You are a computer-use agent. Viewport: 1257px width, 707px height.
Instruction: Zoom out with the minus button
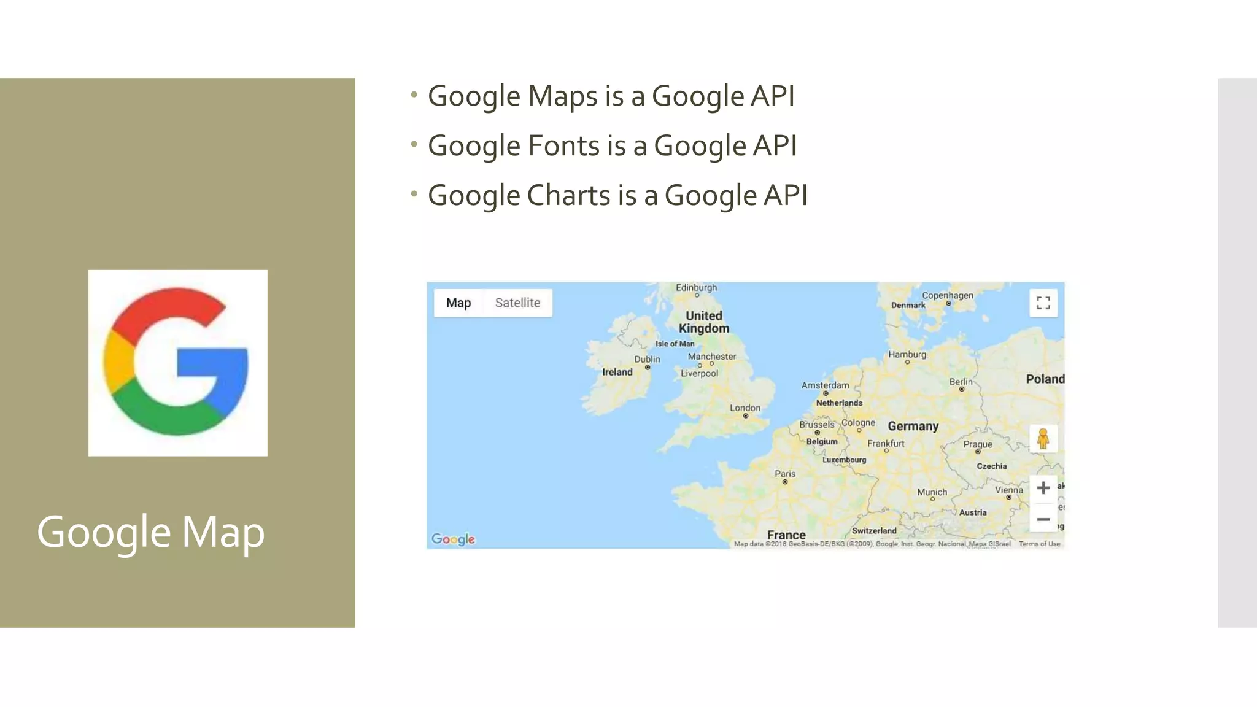coord(1043,519)
